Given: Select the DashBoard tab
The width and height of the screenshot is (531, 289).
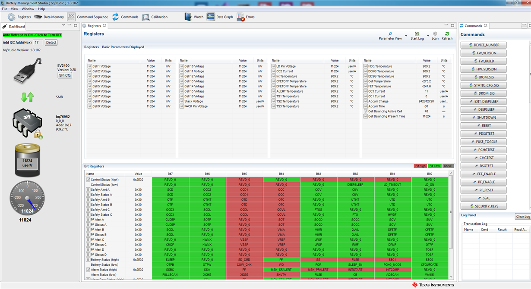Looking at the screenshot, I should (14, 26).
